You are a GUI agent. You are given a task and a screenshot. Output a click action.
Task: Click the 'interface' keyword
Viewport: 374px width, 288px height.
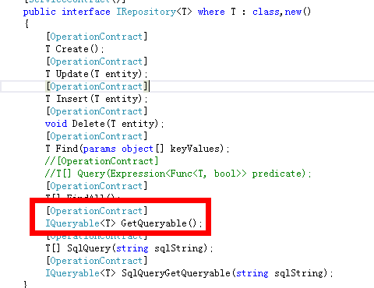[86, 12]
